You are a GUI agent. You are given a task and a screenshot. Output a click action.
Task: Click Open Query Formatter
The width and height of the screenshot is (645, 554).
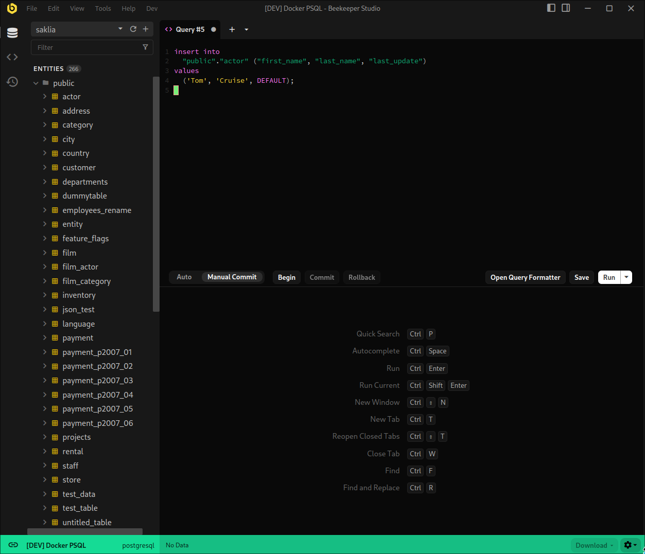525,277
